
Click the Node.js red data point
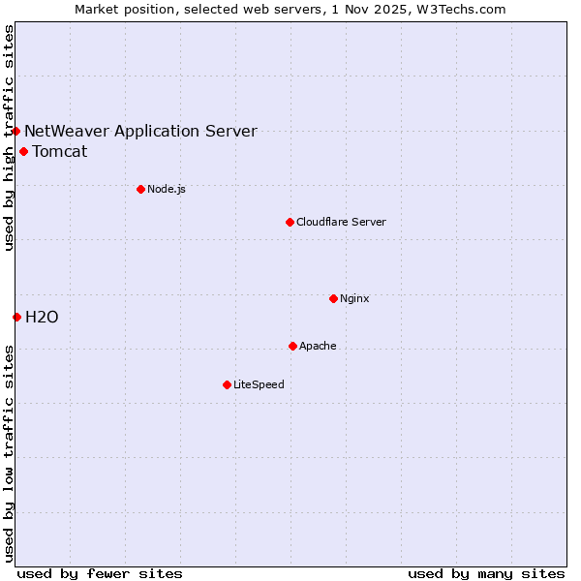click(x=140, y=189)
